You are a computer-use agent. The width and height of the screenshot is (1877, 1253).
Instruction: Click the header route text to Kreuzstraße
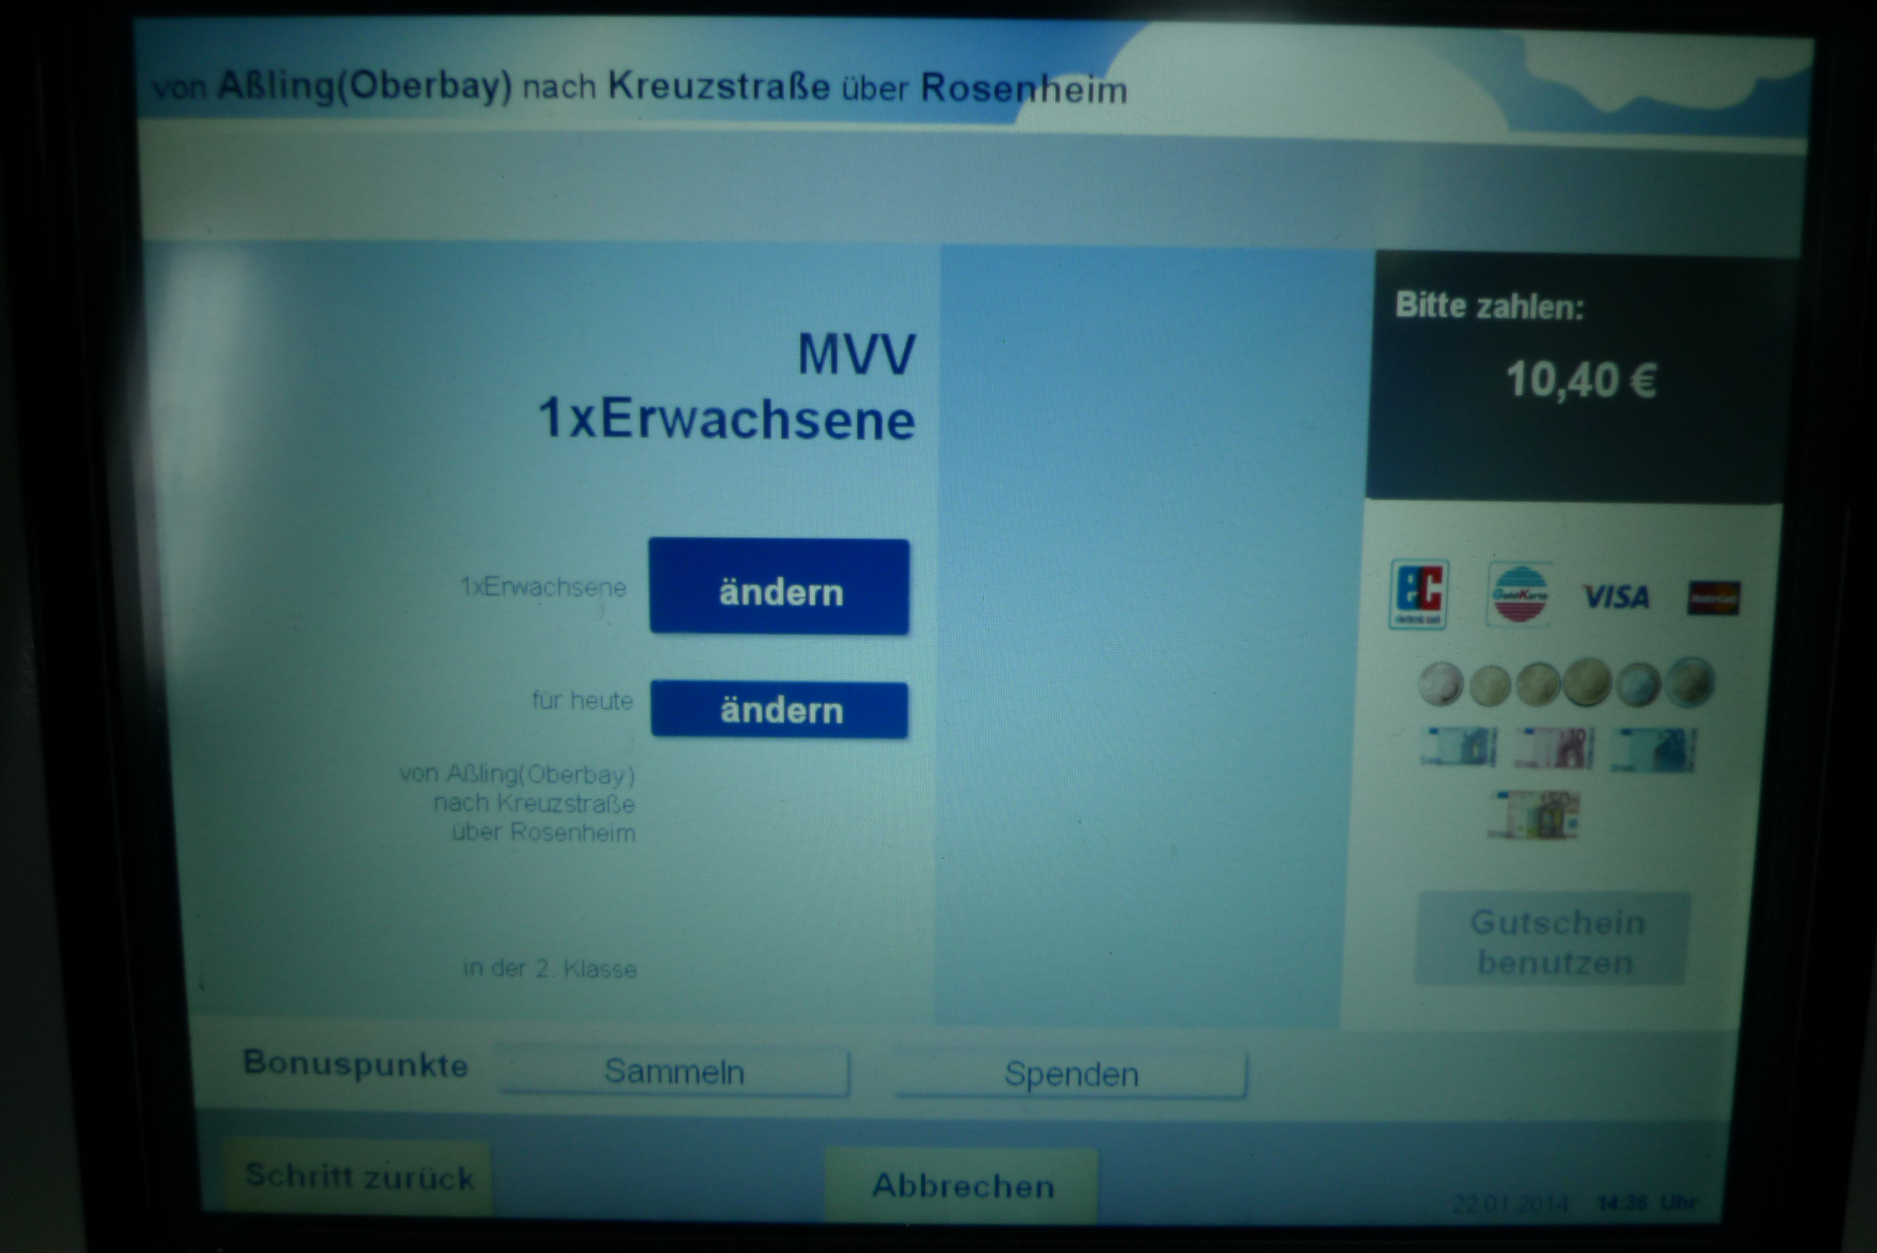point(639,87)
